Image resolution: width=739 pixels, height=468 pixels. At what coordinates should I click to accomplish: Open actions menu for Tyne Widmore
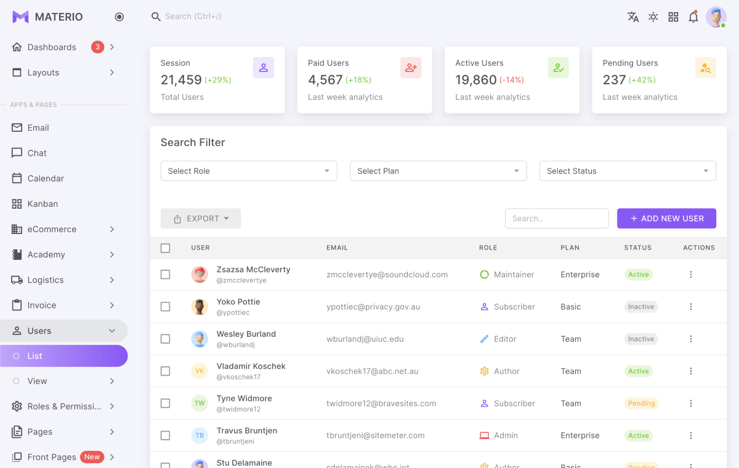(x=691, y=403)
